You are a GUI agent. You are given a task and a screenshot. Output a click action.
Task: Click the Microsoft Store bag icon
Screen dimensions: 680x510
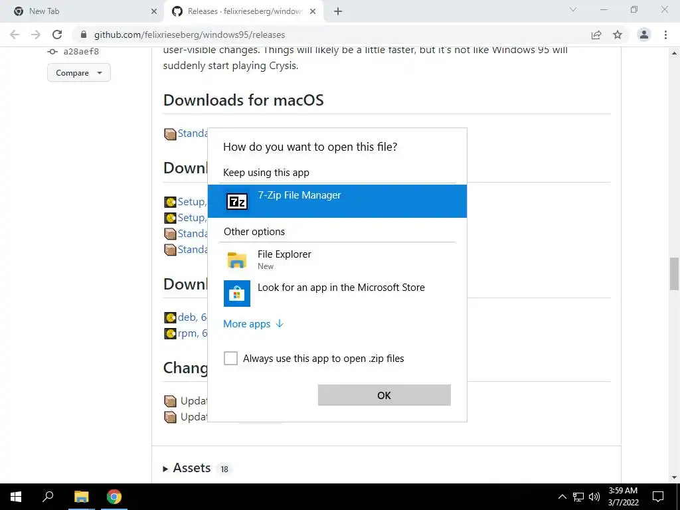click(237, 294)
